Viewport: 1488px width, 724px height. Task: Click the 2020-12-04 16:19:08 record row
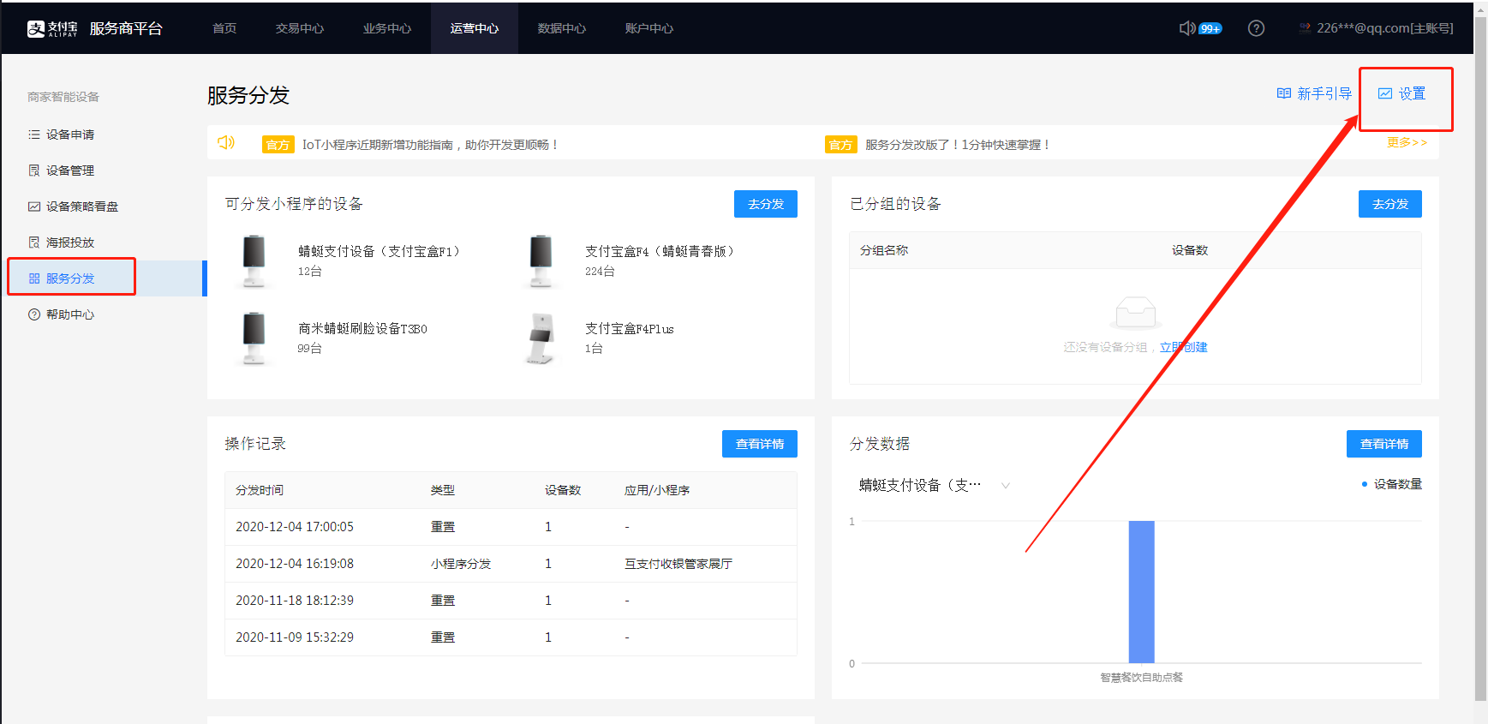511,564
